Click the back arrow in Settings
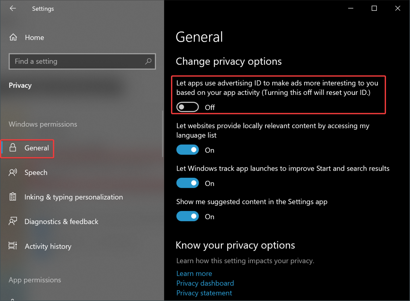This screenshot has width=410, height=301. click(13, 9)
